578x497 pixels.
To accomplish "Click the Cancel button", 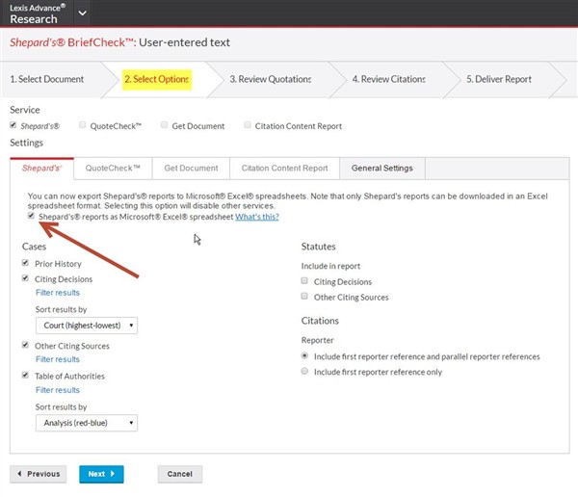I will point(180,474).
